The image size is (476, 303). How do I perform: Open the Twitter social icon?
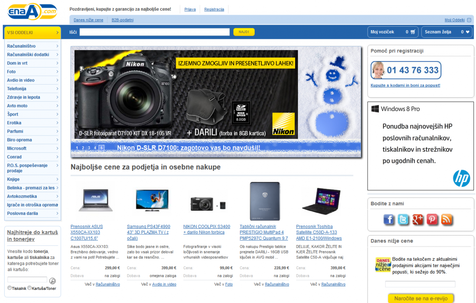tap(403, 219)
